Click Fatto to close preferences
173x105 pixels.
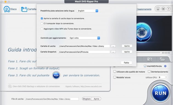tap(126, 63)
